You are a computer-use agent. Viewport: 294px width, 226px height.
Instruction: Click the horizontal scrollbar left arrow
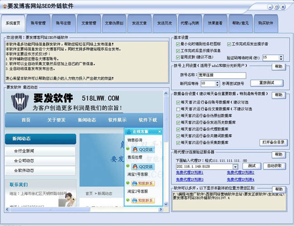pyautogui.click(x=7, y=209)
